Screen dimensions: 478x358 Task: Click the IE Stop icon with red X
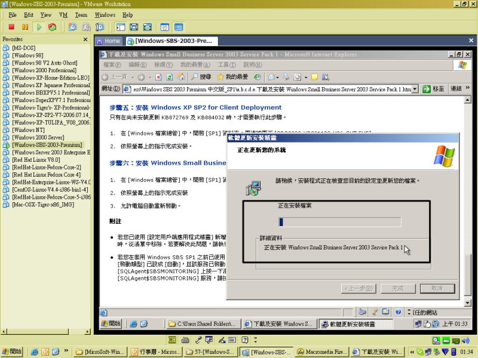point(158,77)
